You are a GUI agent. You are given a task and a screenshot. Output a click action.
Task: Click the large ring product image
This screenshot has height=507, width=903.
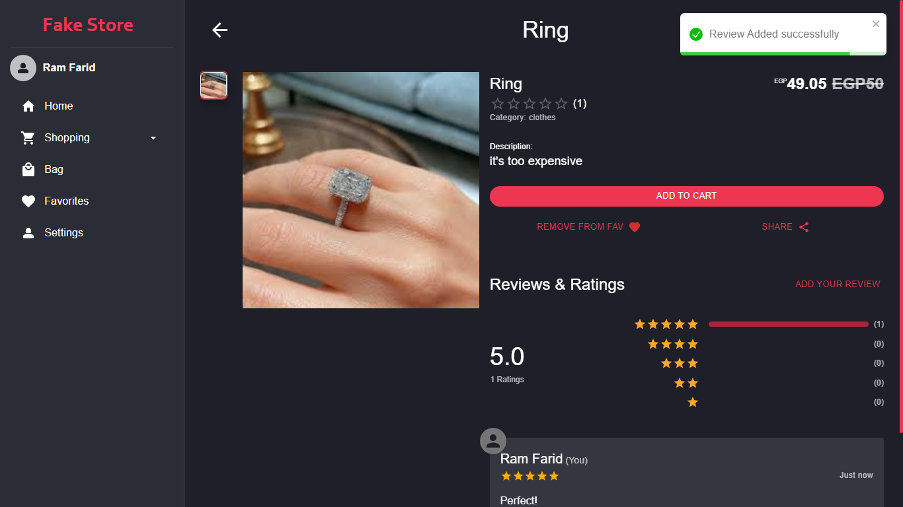(361, 190)
